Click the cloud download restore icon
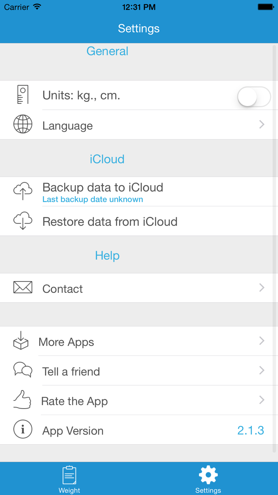Screen dimensions: 278x495 23,220
